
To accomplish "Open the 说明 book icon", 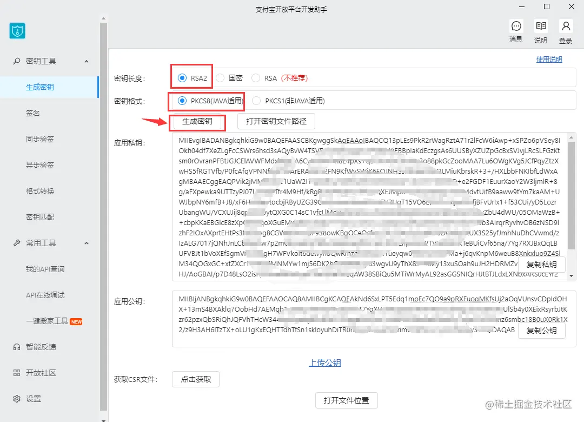I will coord(541,26).
